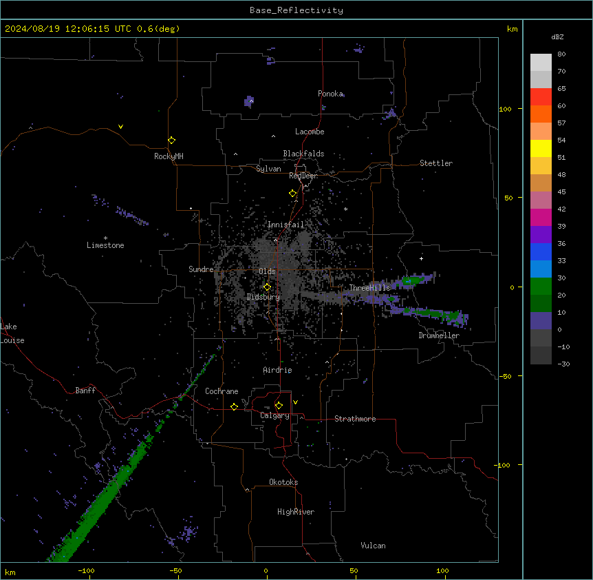
Task: Click the RockyMH town label
Action: click(169, 156)
